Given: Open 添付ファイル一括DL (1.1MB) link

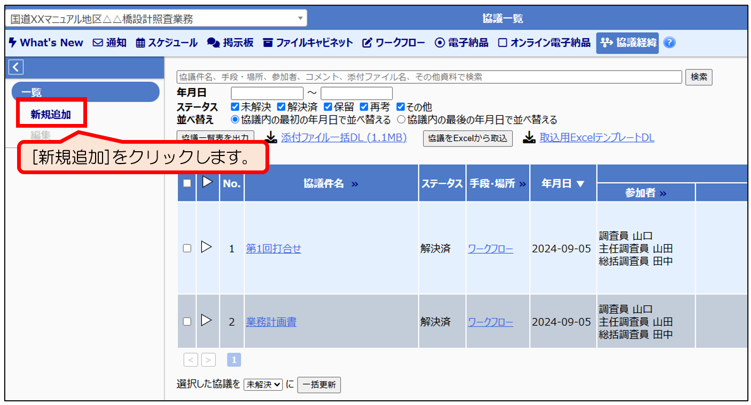Looking at the screenshot, I should (x=343, y=138).
